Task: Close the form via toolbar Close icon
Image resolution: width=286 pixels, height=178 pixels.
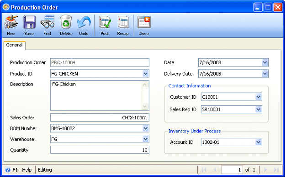Action: pos(144,25)
